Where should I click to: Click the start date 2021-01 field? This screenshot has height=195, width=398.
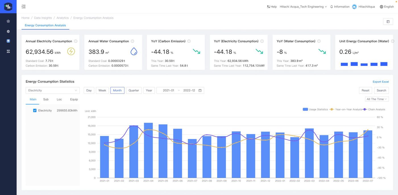[x=169, y=91]
